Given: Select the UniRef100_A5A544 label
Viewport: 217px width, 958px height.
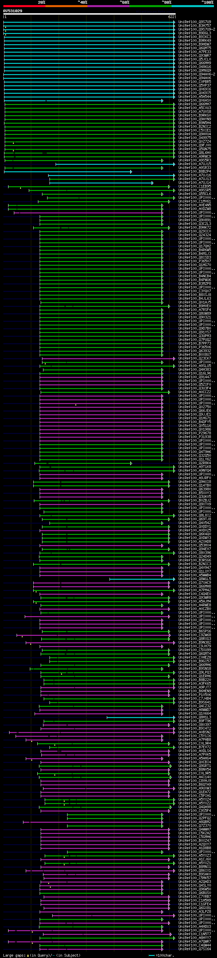Looking at the screenshot, I should [x=195, y=97].
